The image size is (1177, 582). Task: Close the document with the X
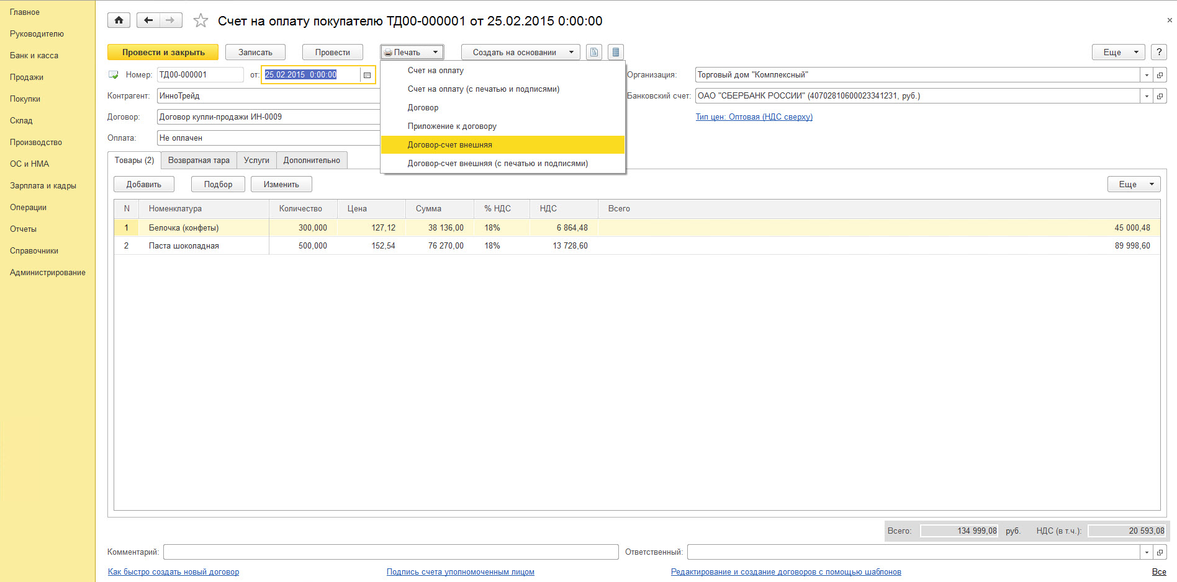1170,20
